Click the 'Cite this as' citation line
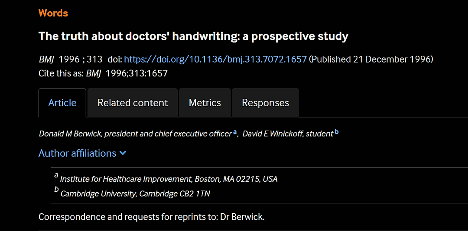 [x=103, y=73]
